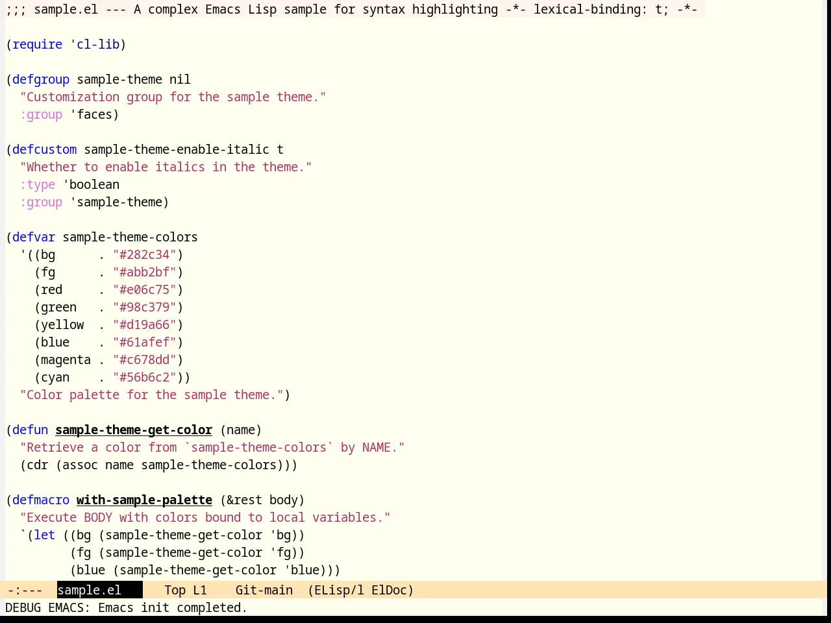831x623 pixels.
Task: Click the '&rest' parameter keyword
Action: [x=244, y=500]
